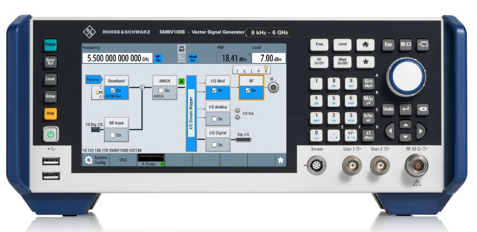The height and width of the screenshot is (232, 477).
Task: Tap the System Config gear icon
Action: pos(89,160)
